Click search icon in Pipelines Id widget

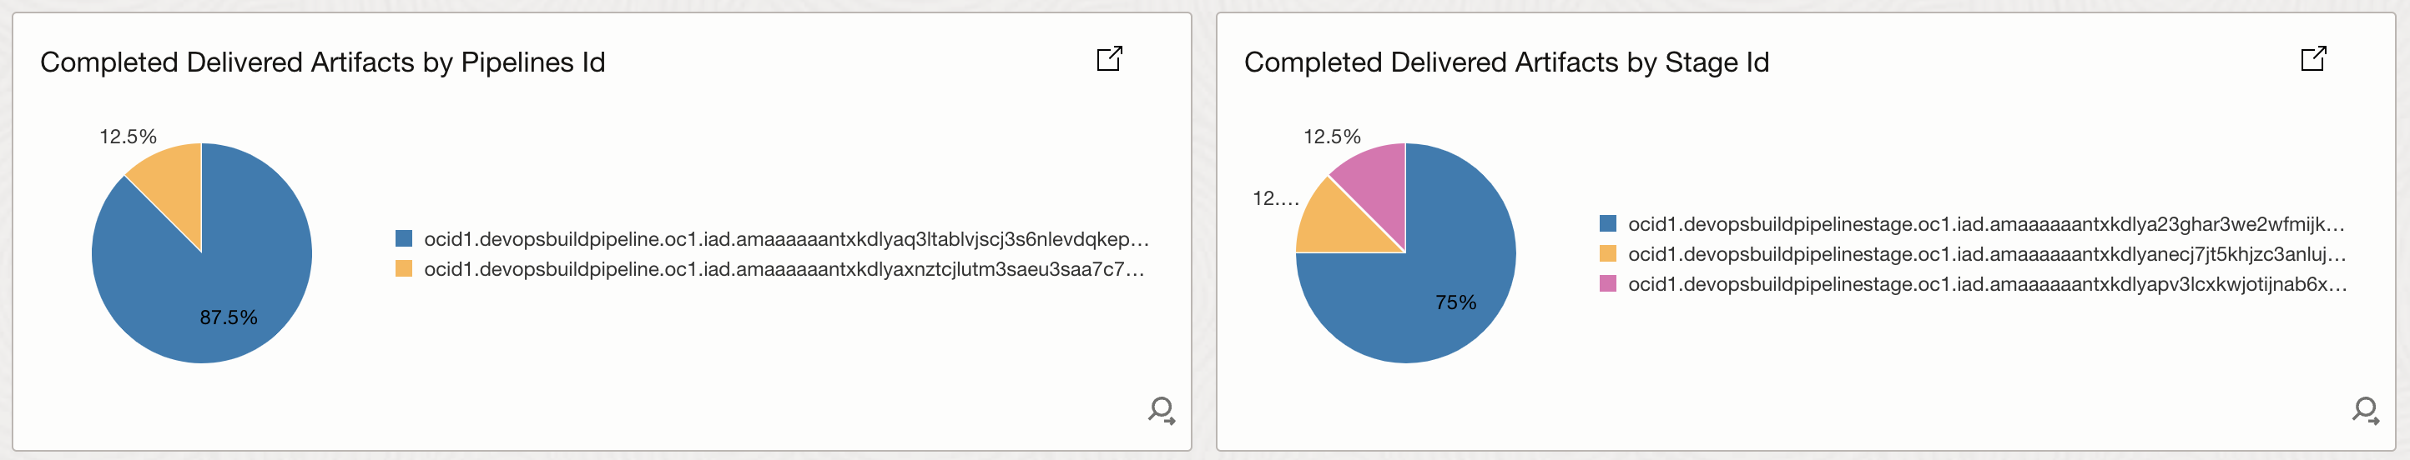tap(1161, 411)
